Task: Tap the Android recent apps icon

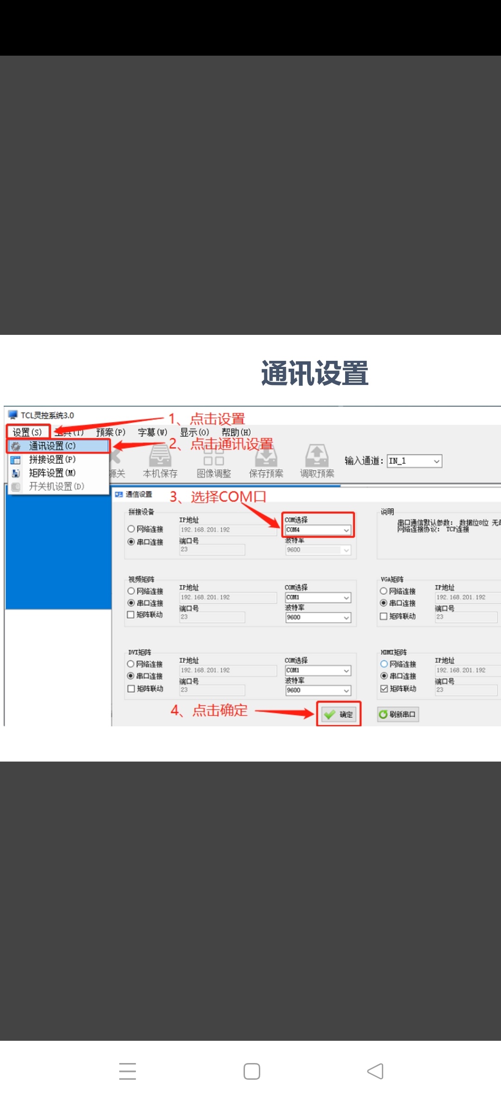Action: click(x=128, y=1071)
